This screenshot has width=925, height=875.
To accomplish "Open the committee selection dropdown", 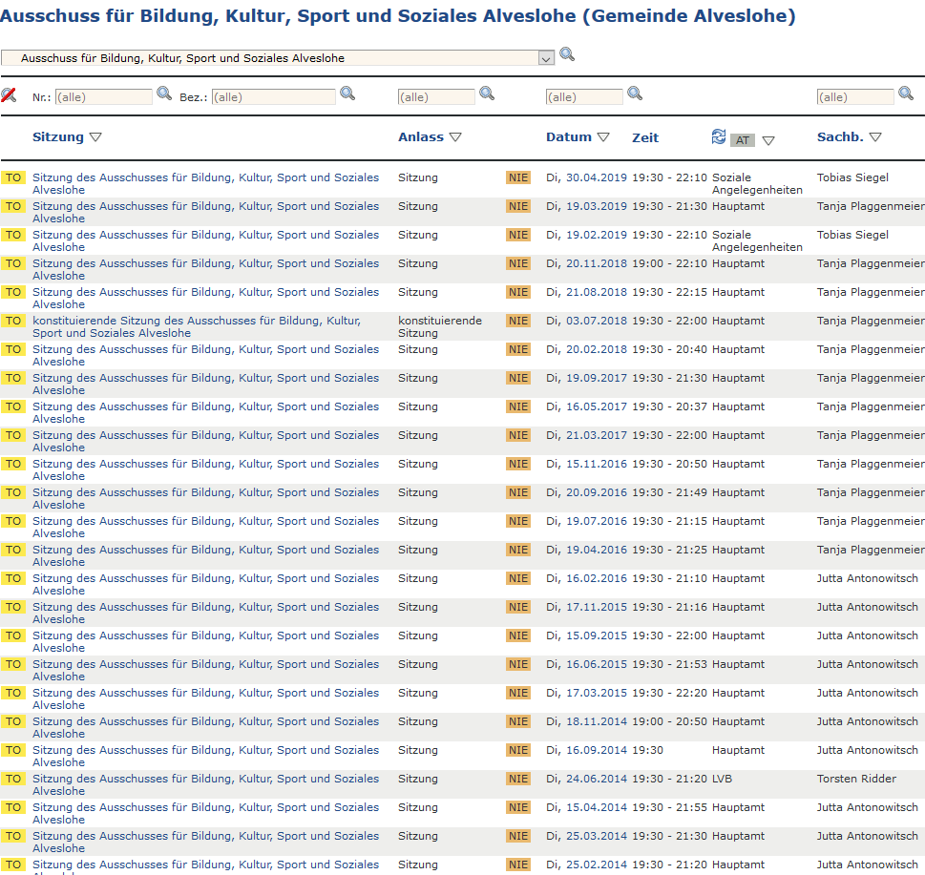I will 546,58.
